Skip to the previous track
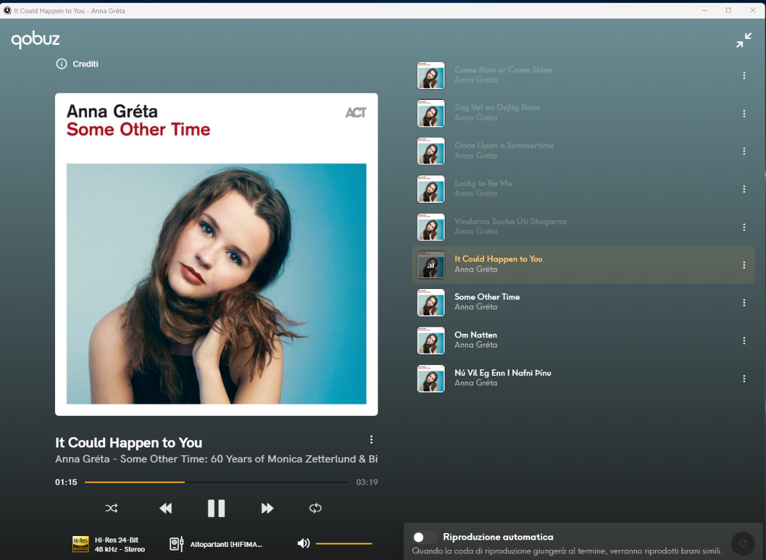Image resolution: width=766 pixels, height=560 pixels. click(x=166, y=509)
